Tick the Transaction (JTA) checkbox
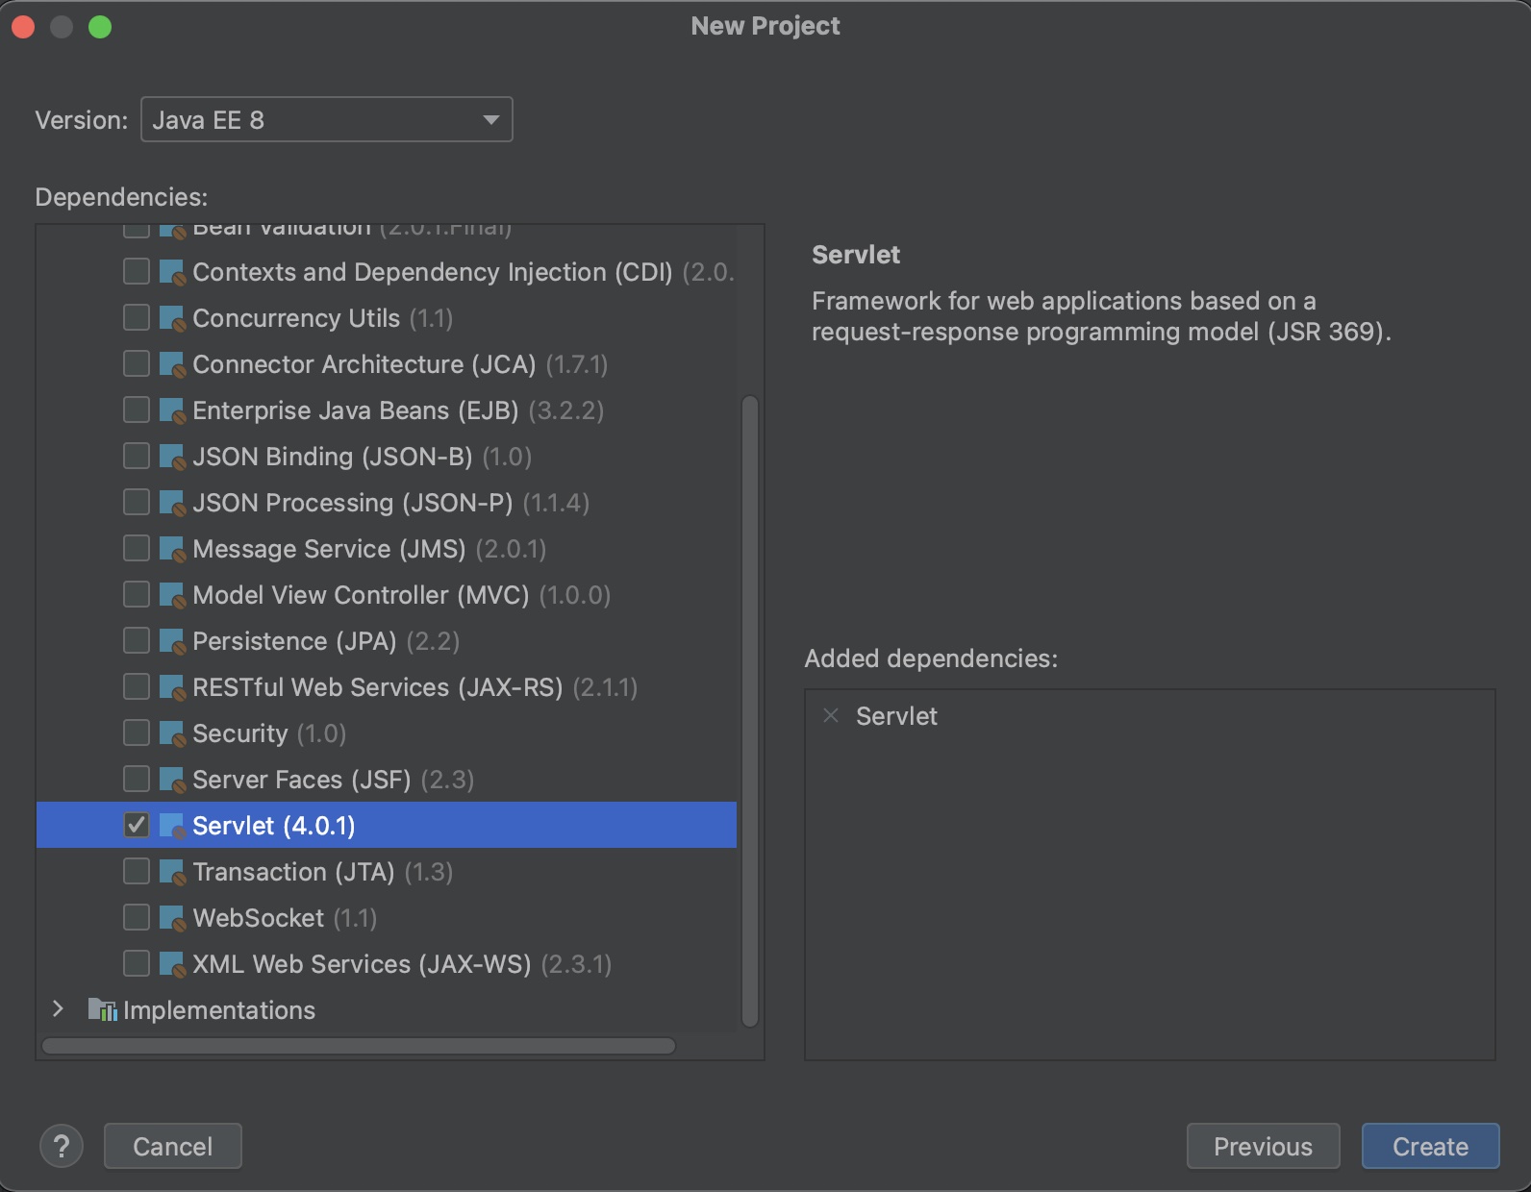 pyautogui.click(x=137, y=871)
